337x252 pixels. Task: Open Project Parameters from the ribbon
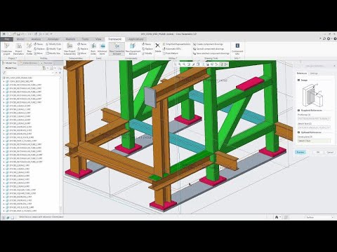(x=19, y=49)
